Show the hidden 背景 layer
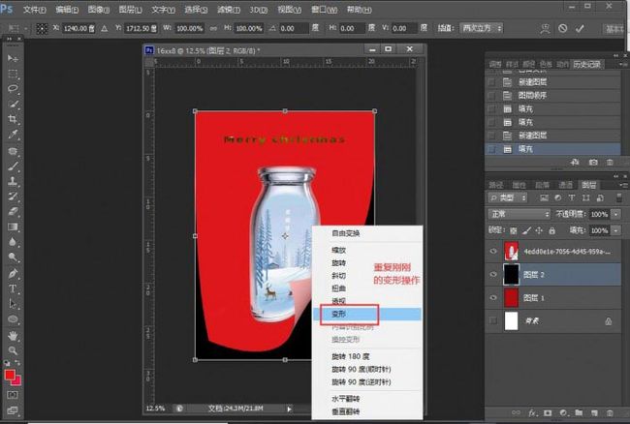The width and height of the screenshot is (630, 424). click(x=493, y=320)
